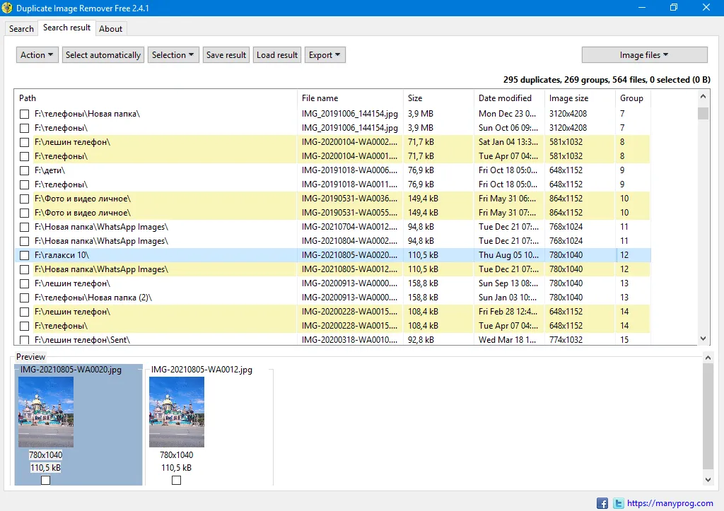Screen dimensions: 724x511
Task: Click the Select automatically button
Action: [103, 55]
